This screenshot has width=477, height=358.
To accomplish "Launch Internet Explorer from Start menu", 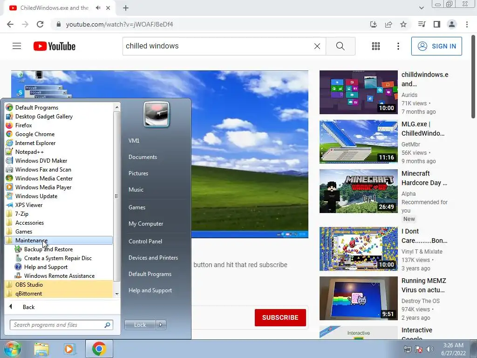I will (x=59, y=143).
